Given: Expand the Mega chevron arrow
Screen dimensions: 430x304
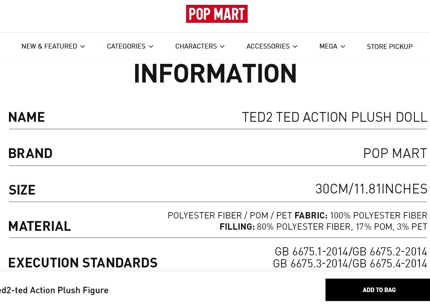Looking at the screenshot, I should coord(343,46).
